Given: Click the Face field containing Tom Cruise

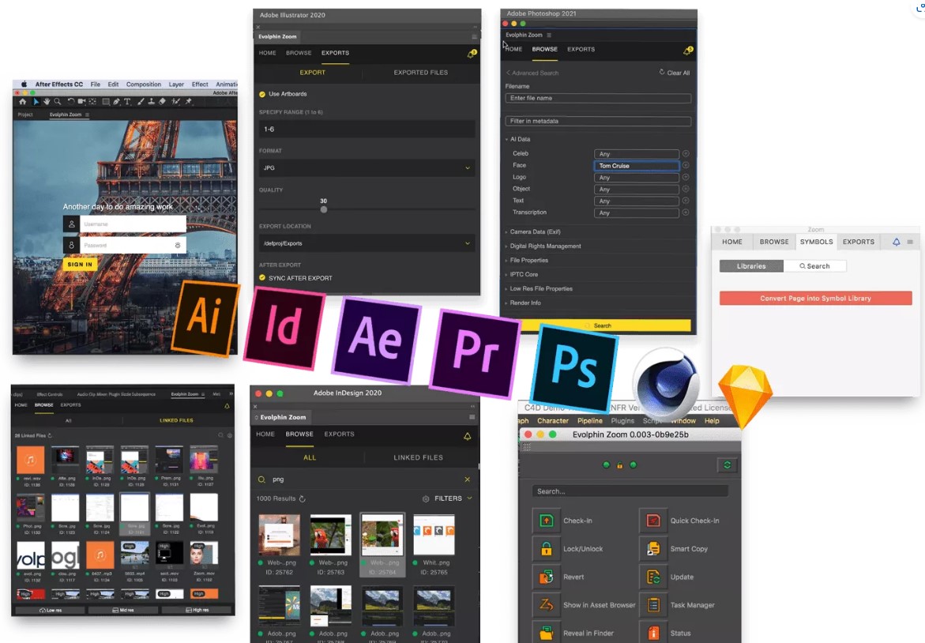Looking at the screenshot, I should point(637,166).
